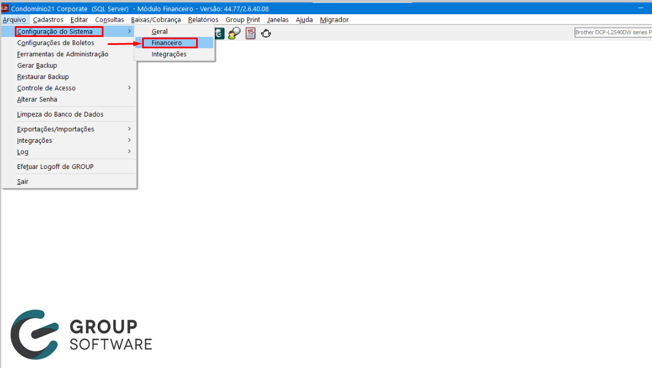Open the Editar menu

79,19
